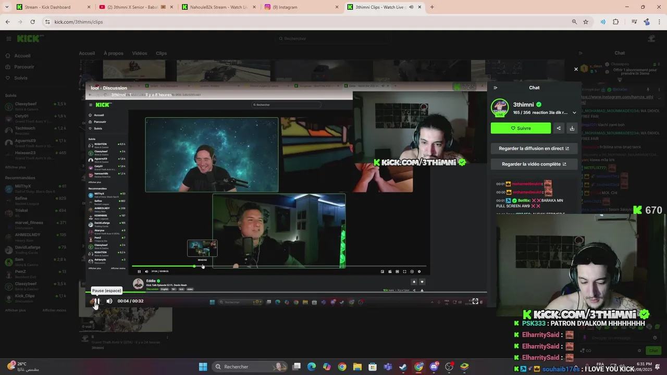The image size is (667, 375).
Task: Open the Chrome extensions puzzle icon
Action: point(616,22)
